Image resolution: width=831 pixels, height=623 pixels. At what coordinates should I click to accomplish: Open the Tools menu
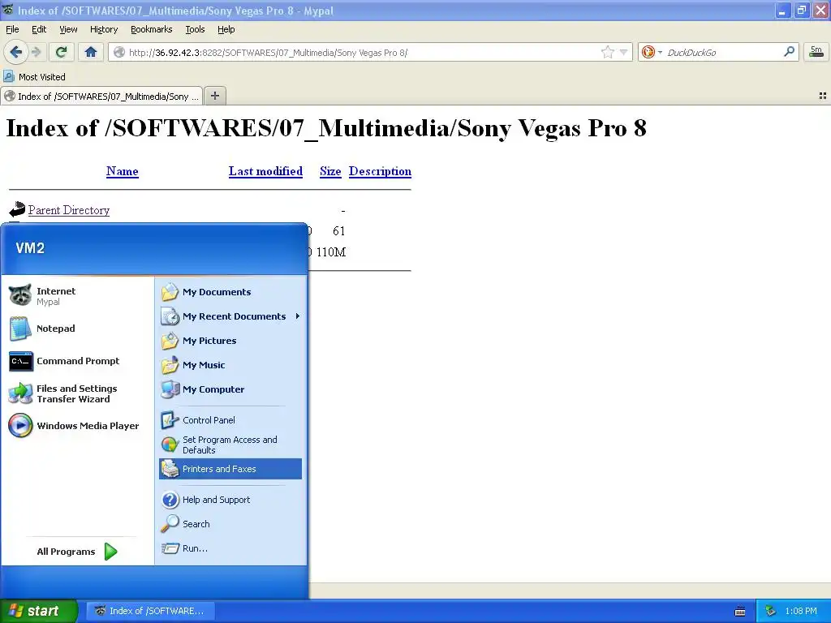(x=195, y=29)
